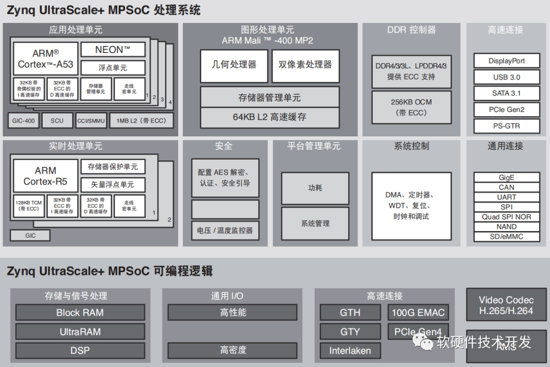Click the GigE block

coord(507,177)
